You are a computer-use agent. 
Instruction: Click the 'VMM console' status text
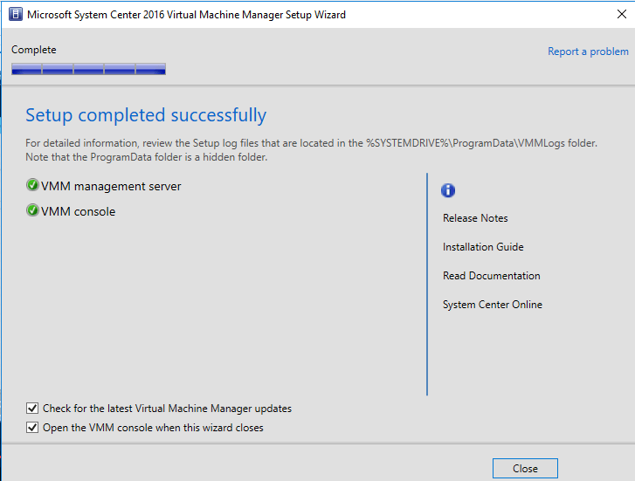(78, 211)
